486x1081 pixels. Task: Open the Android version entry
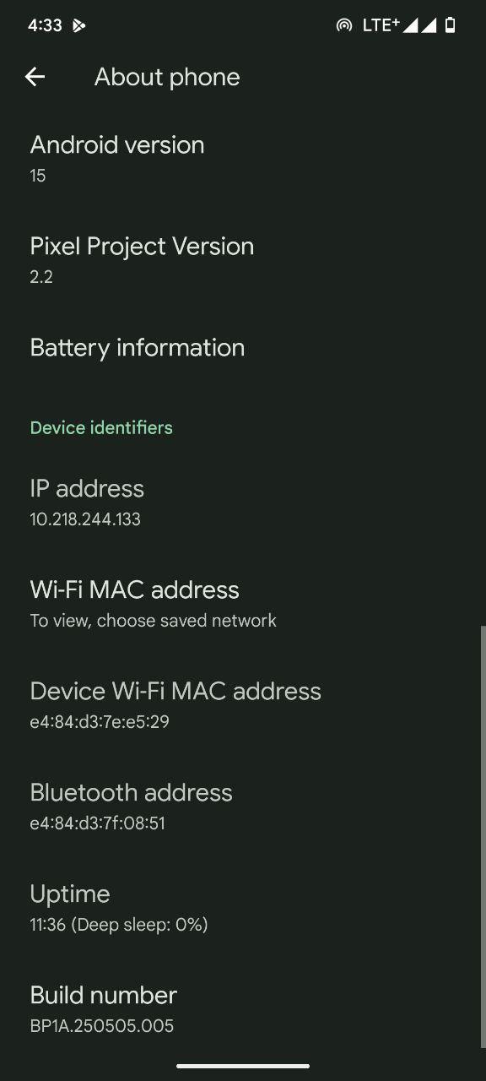point(243,159)
